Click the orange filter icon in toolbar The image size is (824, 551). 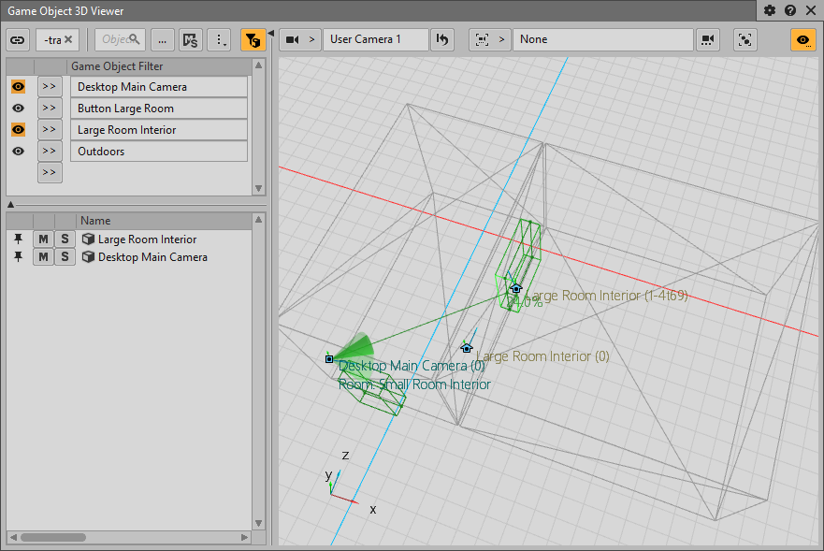pyautogui.click(x=253, y=39)
